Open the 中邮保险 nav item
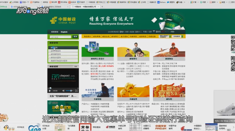The width and height of the screenshot is (235, 131). (x=133, y=36)
